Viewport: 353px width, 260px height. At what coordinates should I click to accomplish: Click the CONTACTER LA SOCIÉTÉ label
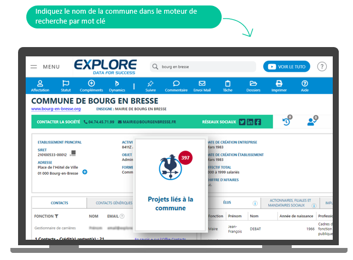click(59, 122)
